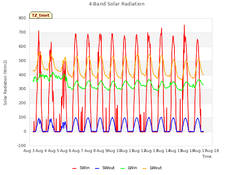
Task: Click the SWin peak above 700 on Aug 3
Action: (39, 31)
